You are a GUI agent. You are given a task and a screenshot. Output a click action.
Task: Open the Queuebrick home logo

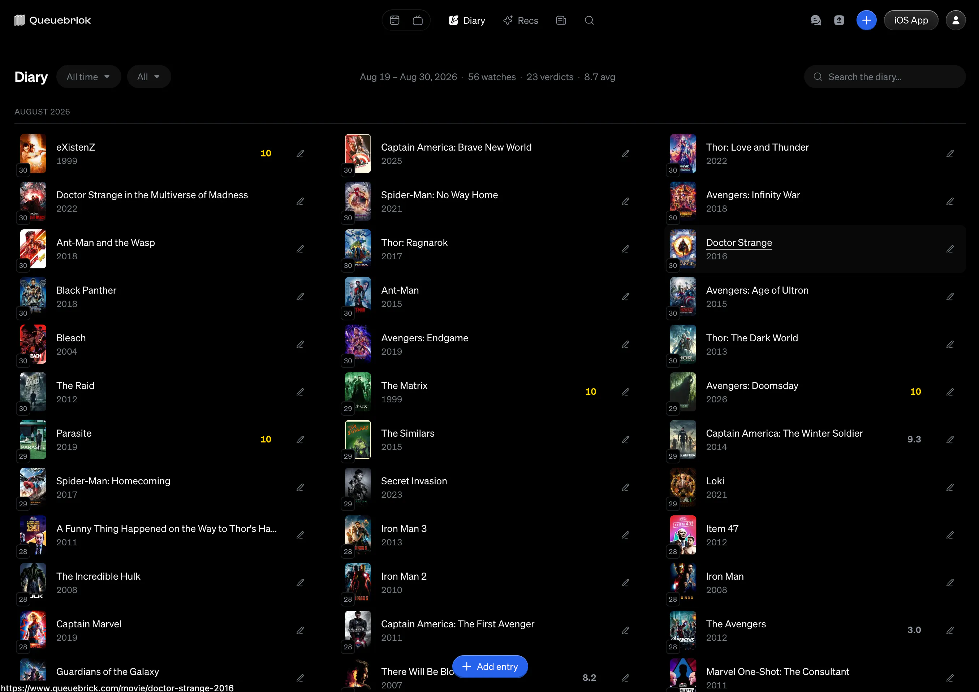click(52, 20)
